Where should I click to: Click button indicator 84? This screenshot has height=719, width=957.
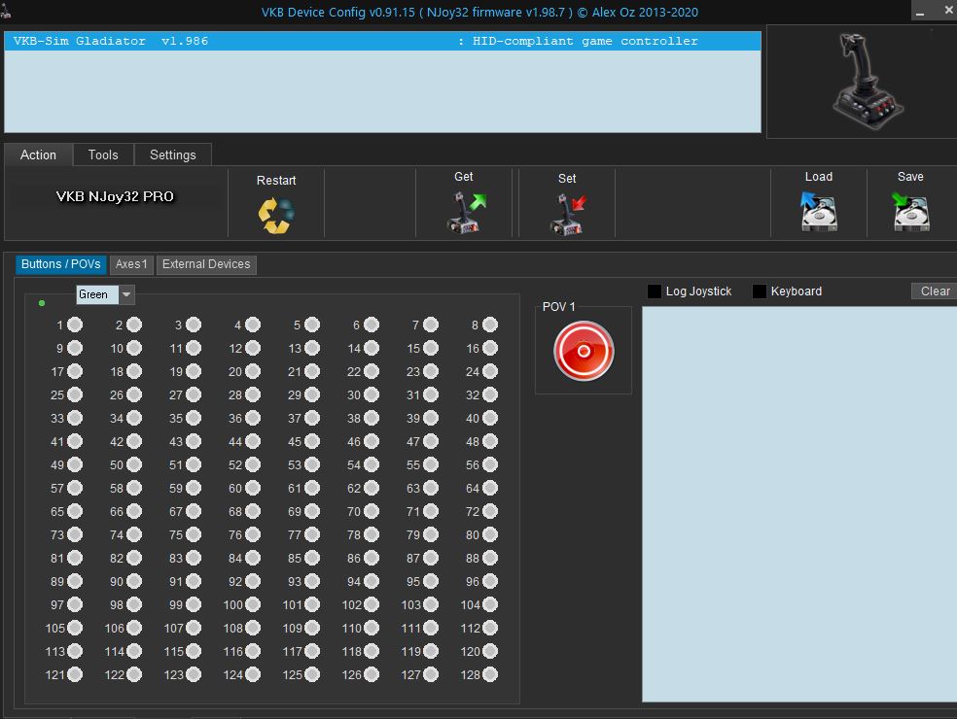tap(253, 558)
